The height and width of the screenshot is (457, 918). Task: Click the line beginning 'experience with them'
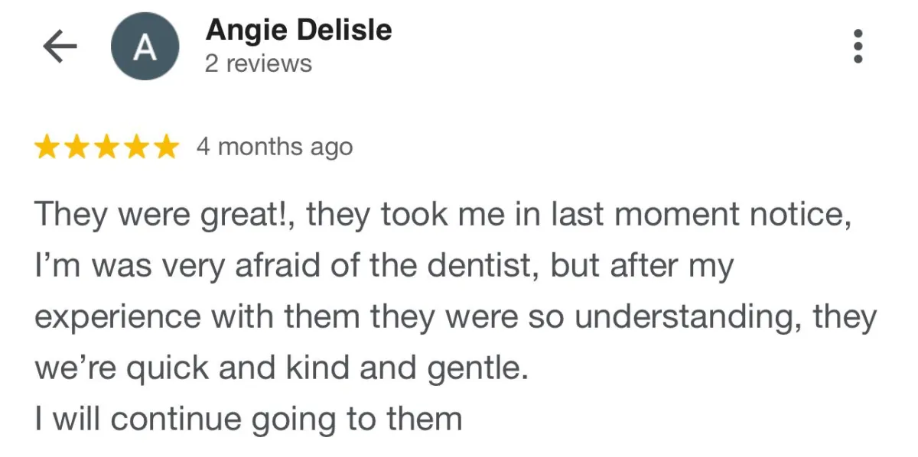[x=455, y=317]
